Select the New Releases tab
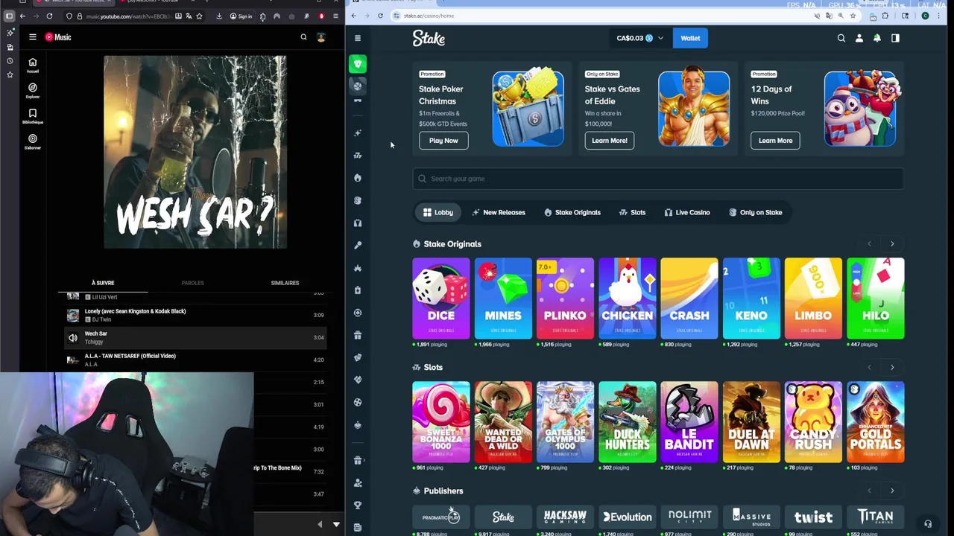This screenshot has width=954, height=536. point(498,212)
